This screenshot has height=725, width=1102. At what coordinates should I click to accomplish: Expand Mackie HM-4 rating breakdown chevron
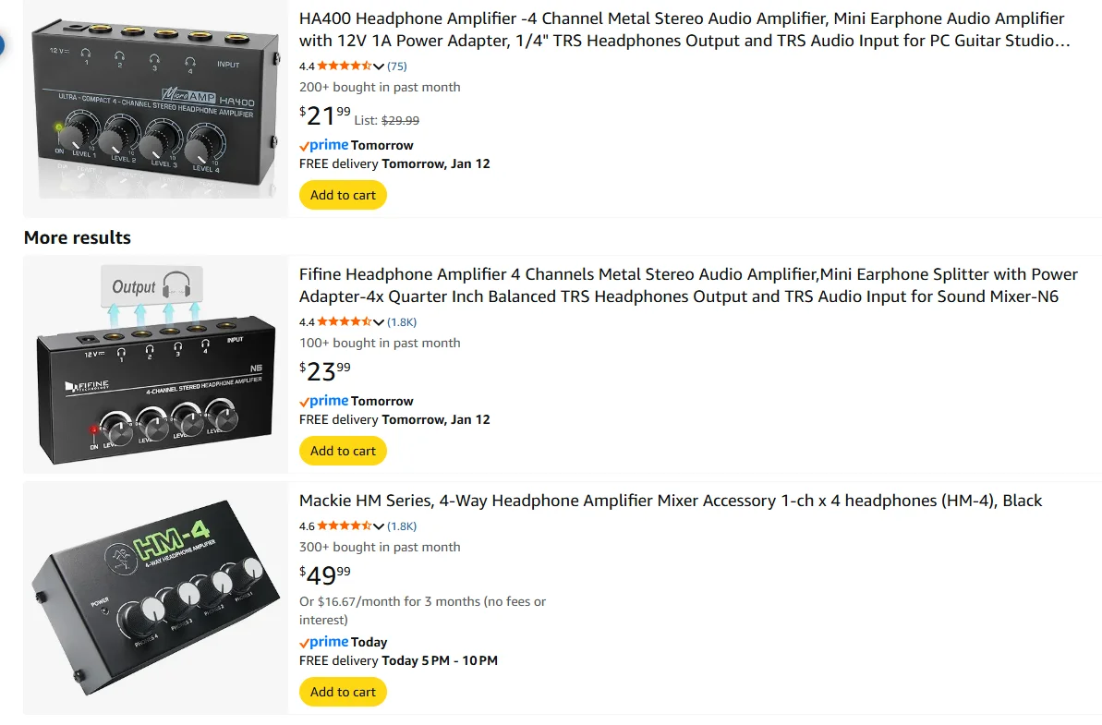point(379,526)
